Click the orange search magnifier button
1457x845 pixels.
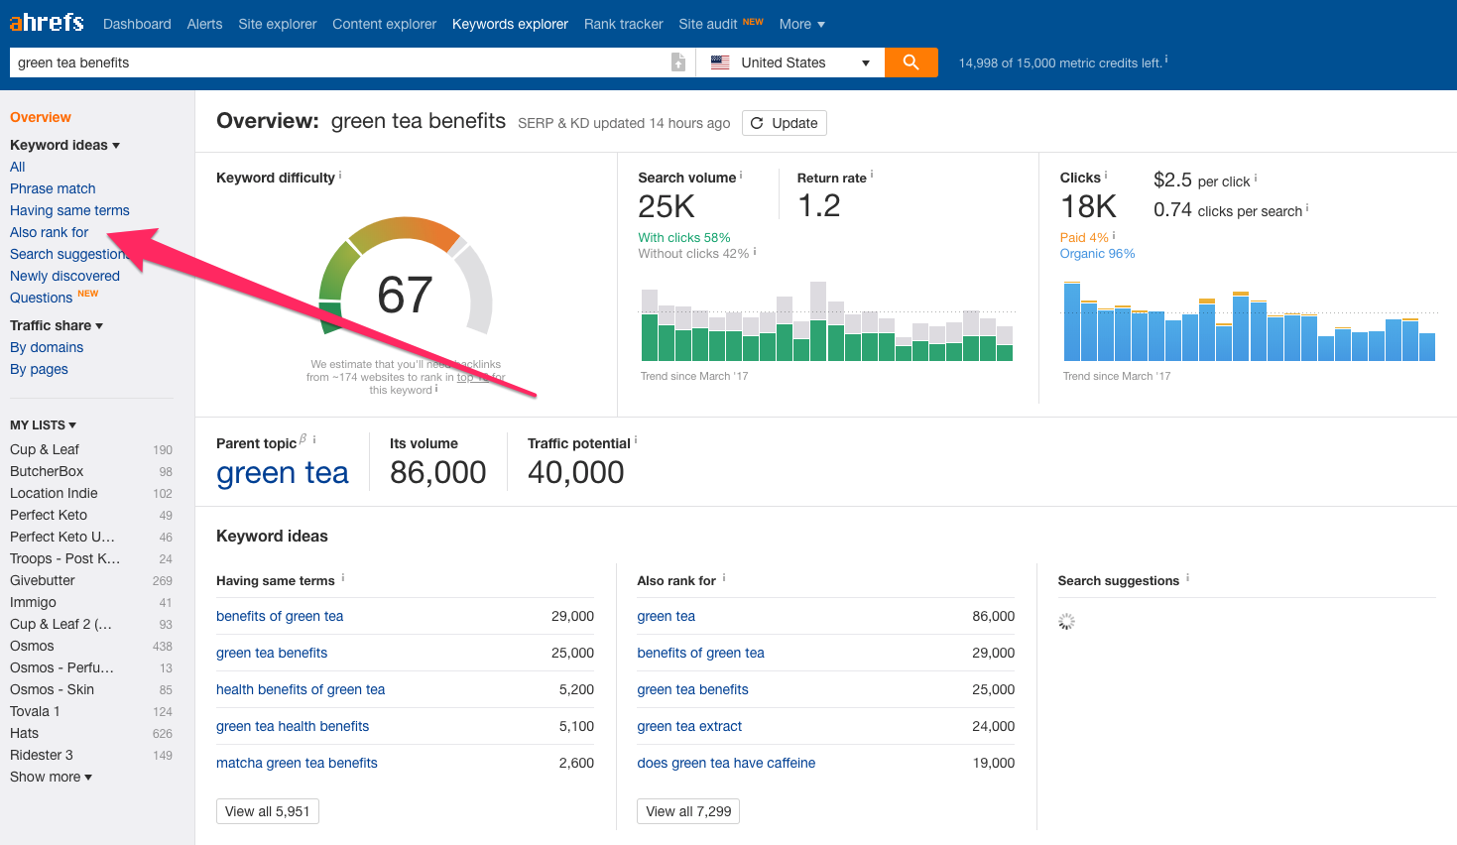click(x=911, y=62)
